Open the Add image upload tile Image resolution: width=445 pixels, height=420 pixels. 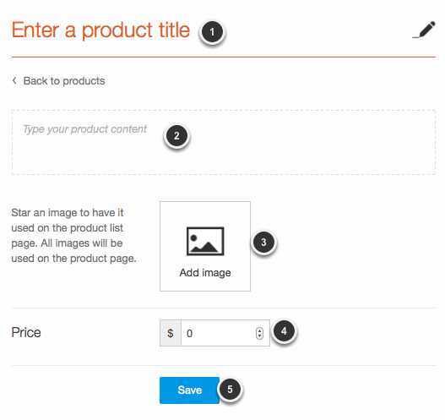[x=205, y=246]
